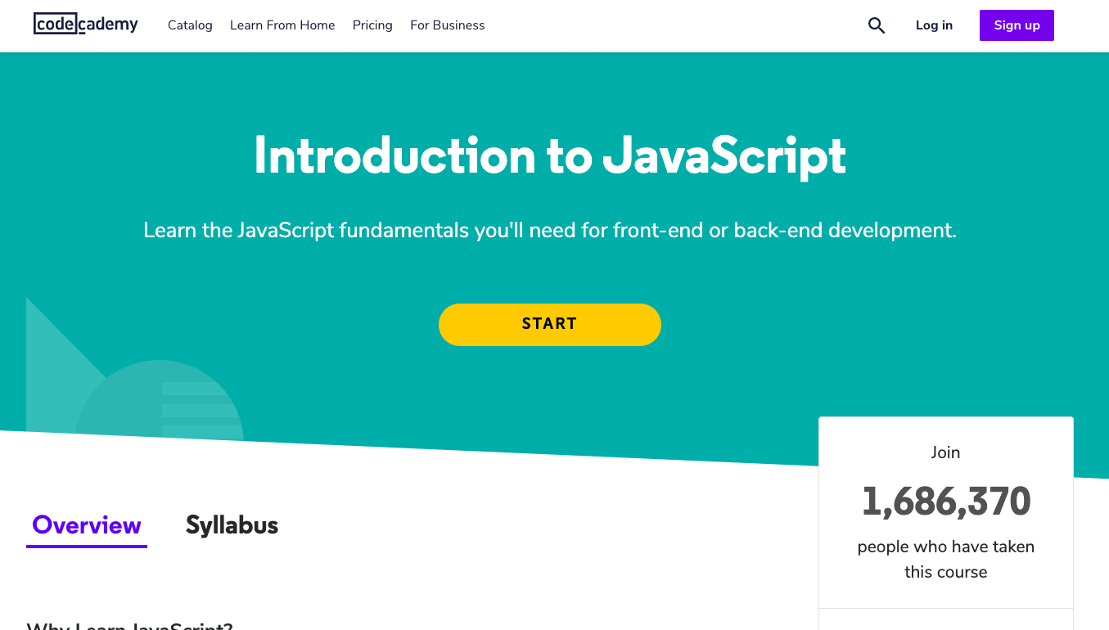1109x630 pixels.
Task: Switch to the Overview tab
Action: coord(87,524)
